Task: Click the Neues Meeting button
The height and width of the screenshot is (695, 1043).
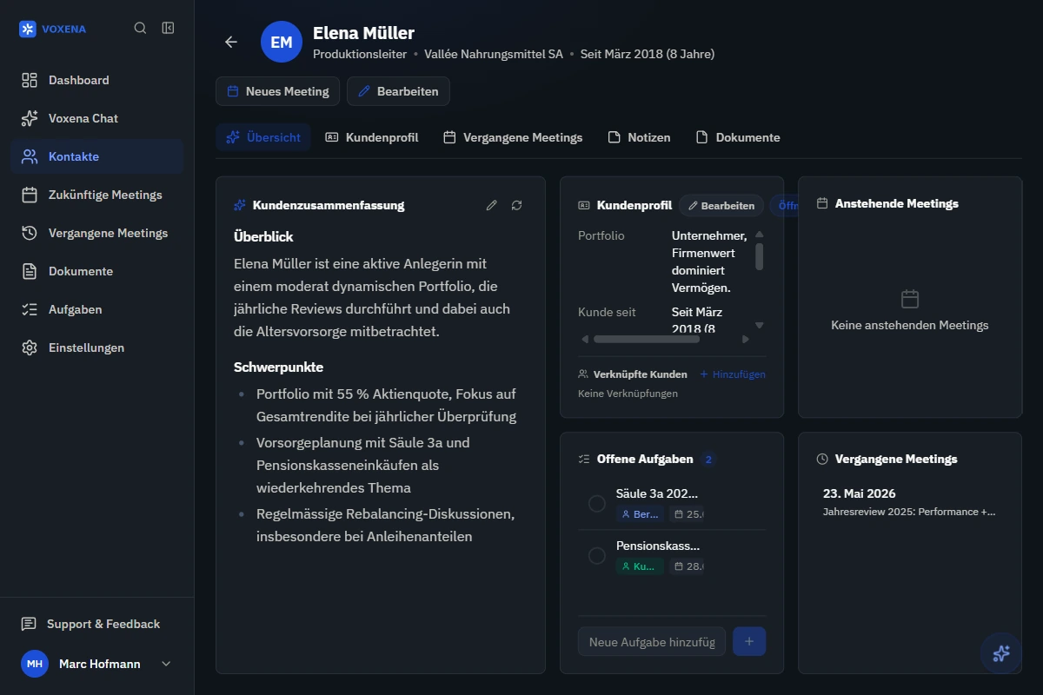Action: tap(278, 91)
